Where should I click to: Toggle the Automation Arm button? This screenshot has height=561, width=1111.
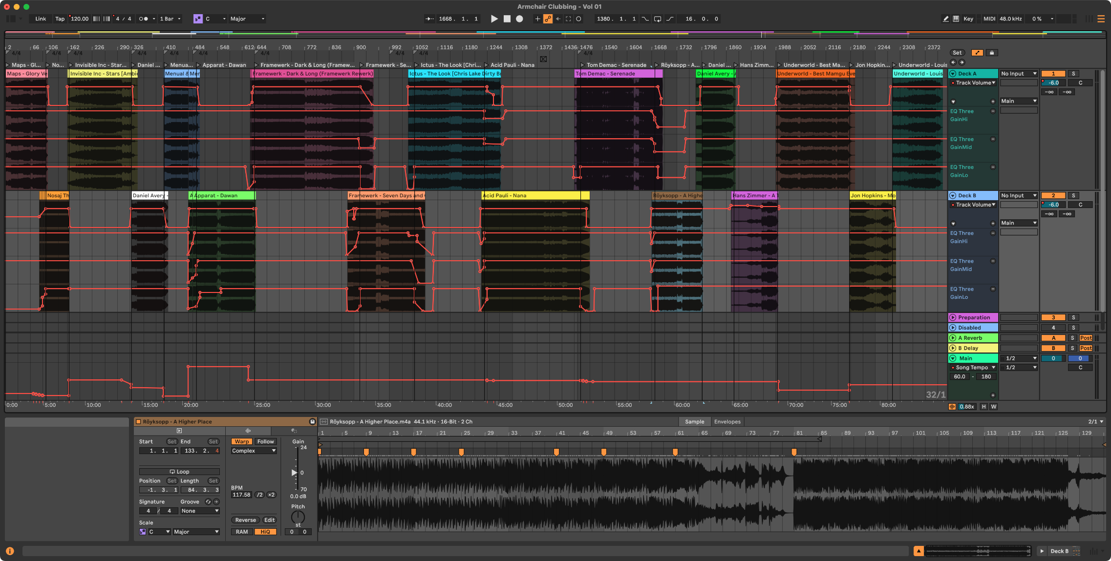(548, 19)
